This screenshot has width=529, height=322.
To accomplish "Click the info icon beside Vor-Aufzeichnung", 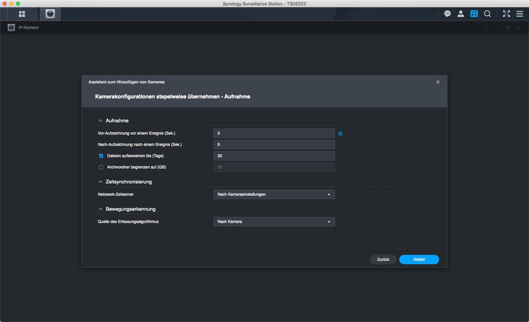I will [x=340, y=134].
